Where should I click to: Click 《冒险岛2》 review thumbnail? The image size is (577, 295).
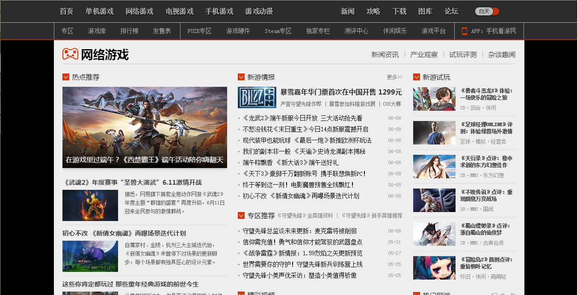point(434,268)
